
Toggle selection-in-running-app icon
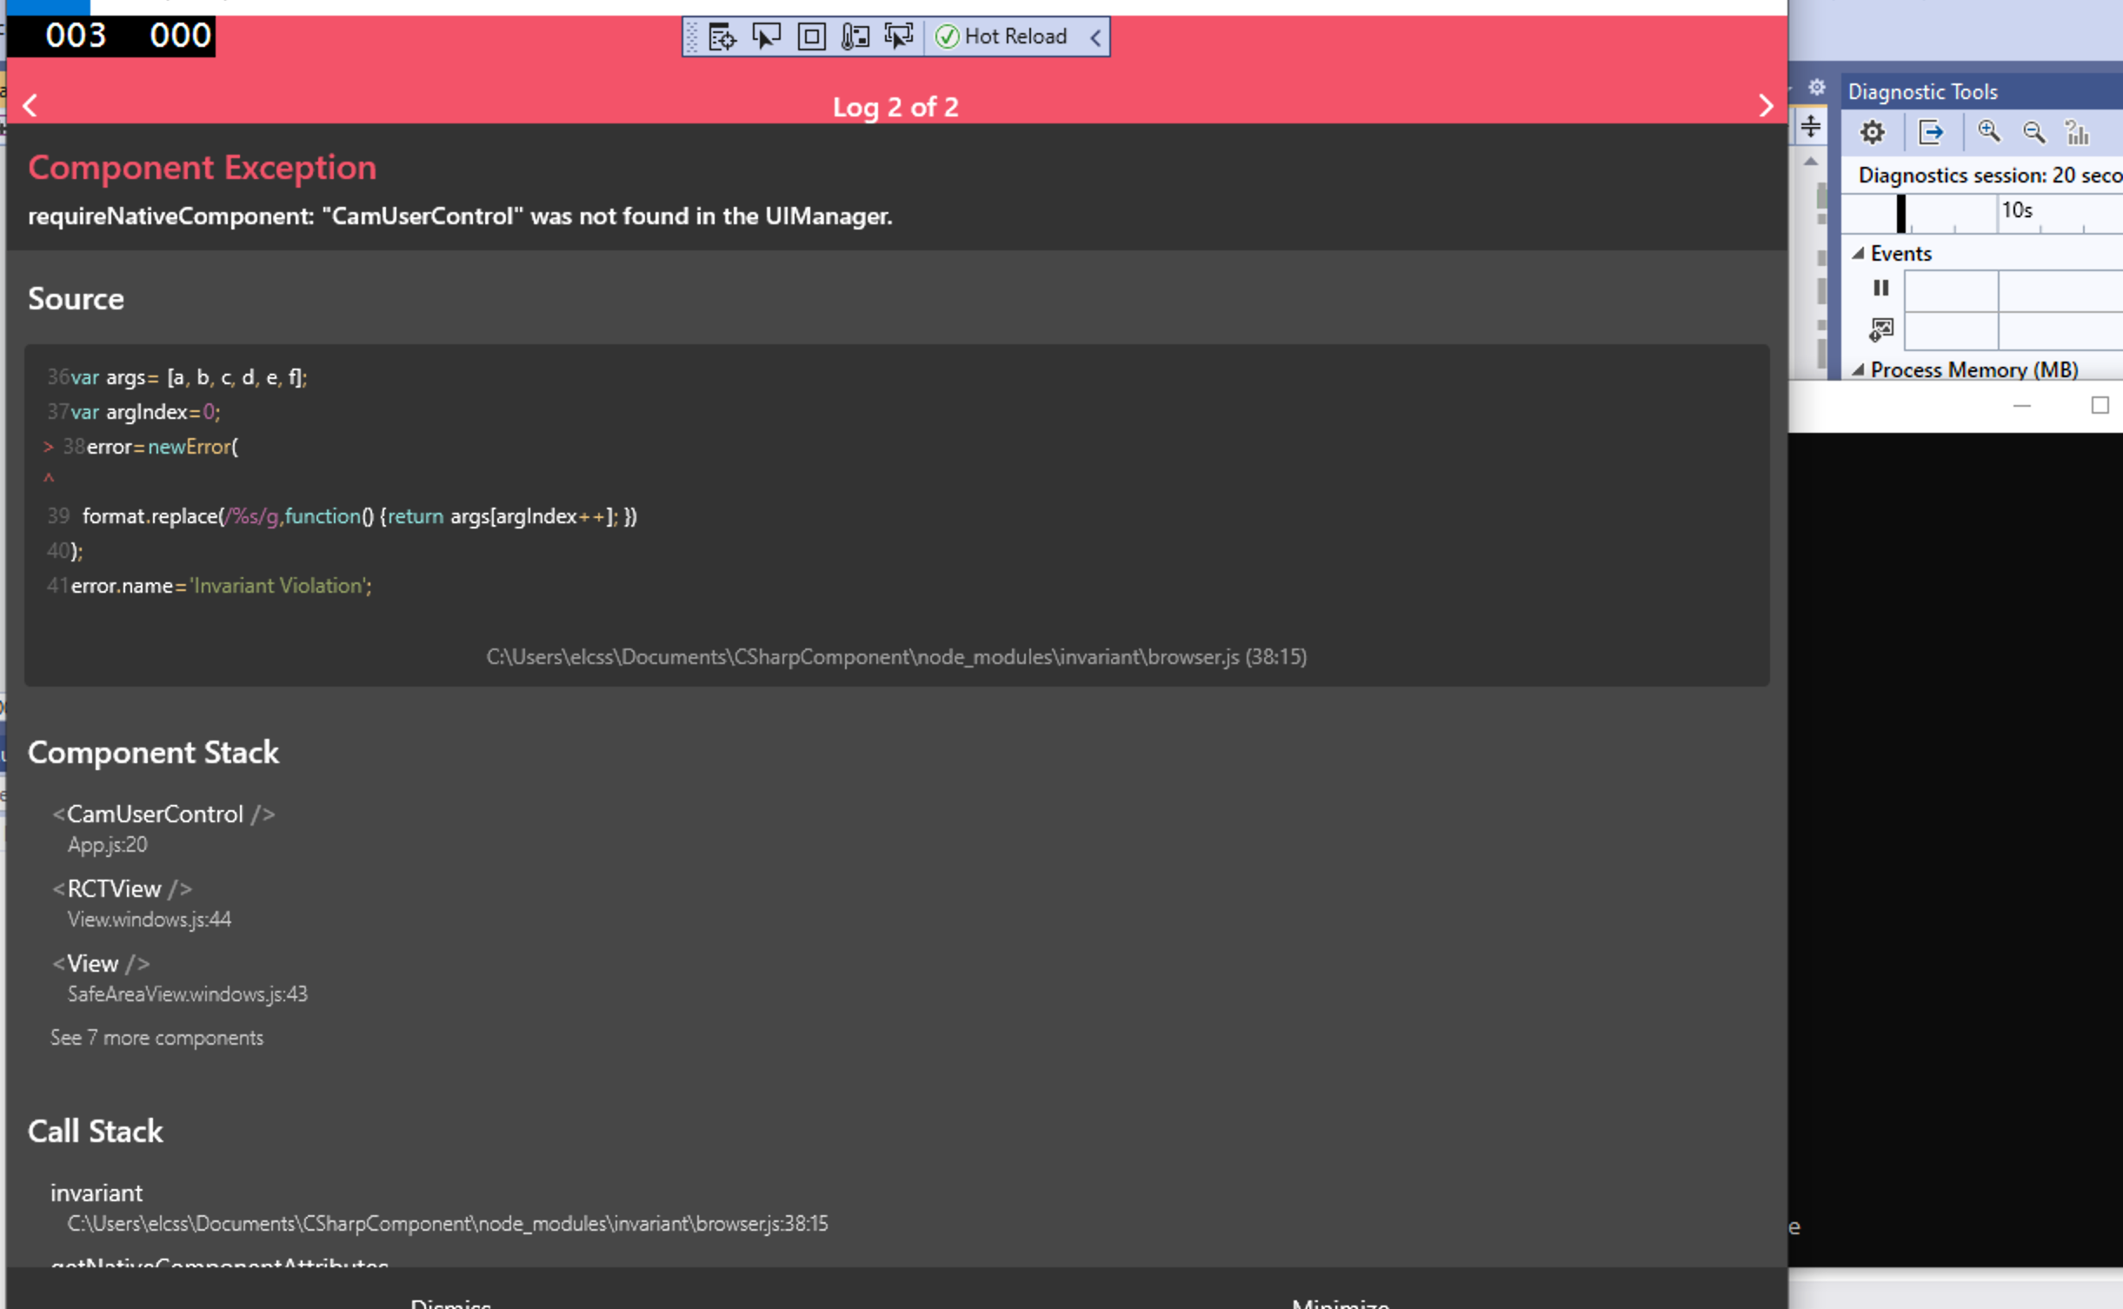899,37
